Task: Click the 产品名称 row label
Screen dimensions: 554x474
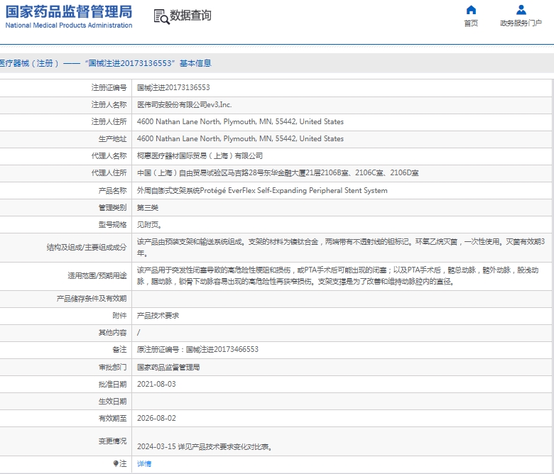Action: tap(112, 191)
